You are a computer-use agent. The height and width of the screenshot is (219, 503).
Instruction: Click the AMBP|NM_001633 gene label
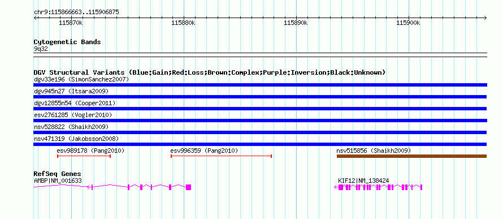(x=58, y=181)
